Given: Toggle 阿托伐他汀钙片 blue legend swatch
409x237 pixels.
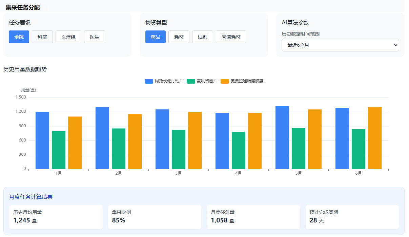Looking at the screenshot, I should pos(149,81).
